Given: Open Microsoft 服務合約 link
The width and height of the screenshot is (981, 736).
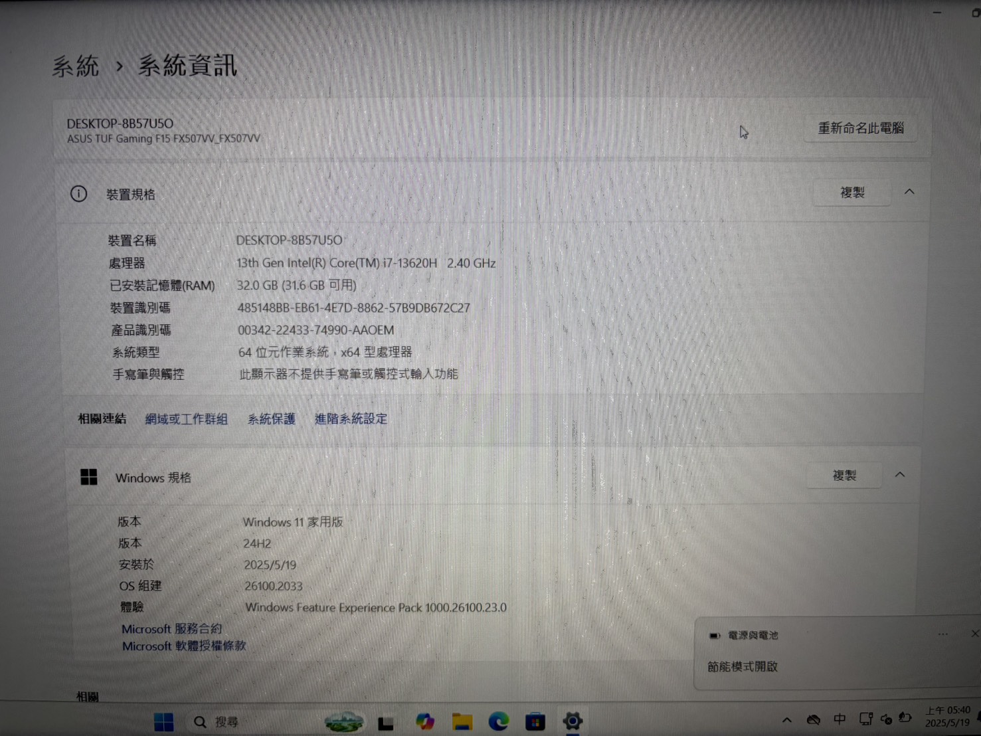Looking at the screenshot, I should coord(172,628).
